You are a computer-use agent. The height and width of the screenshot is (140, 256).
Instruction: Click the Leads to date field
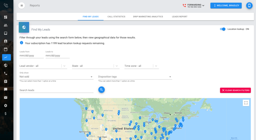58,56
